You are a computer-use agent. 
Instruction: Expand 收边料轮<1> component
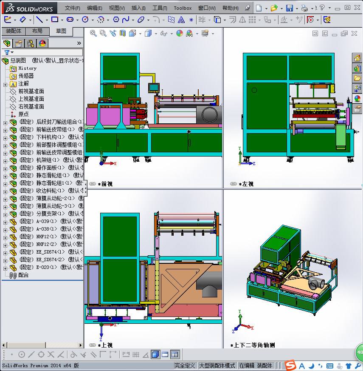(5, 192)
